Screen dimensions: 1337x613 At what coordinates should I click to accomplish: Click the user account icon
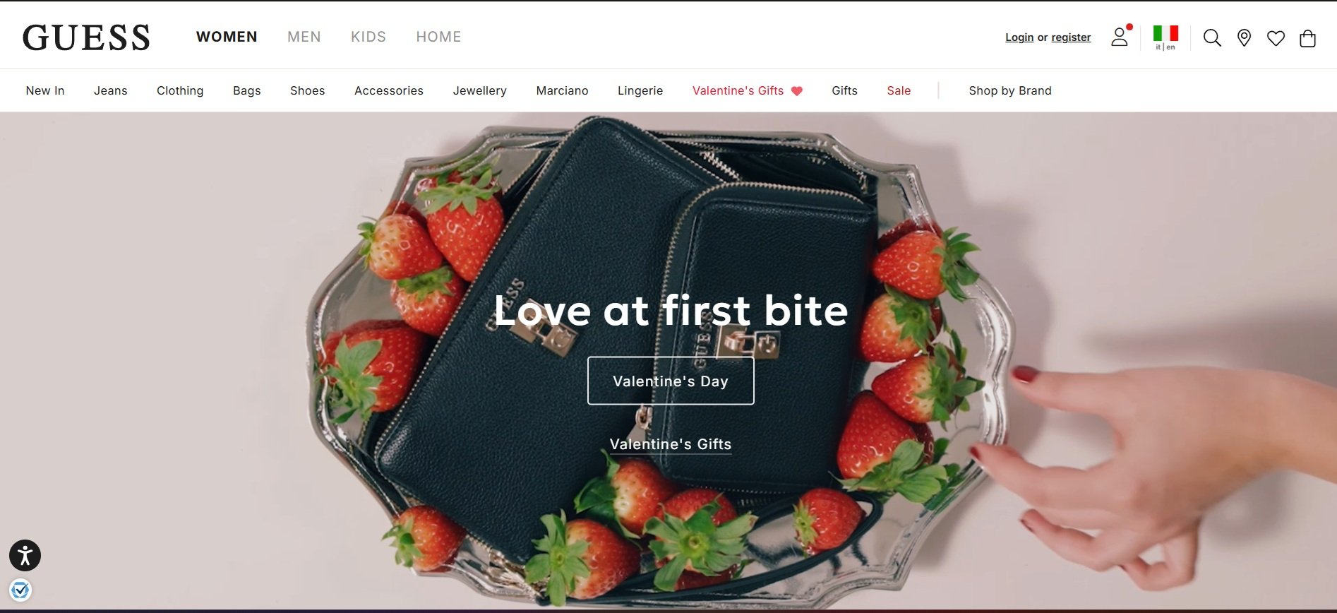(1120, 37)
